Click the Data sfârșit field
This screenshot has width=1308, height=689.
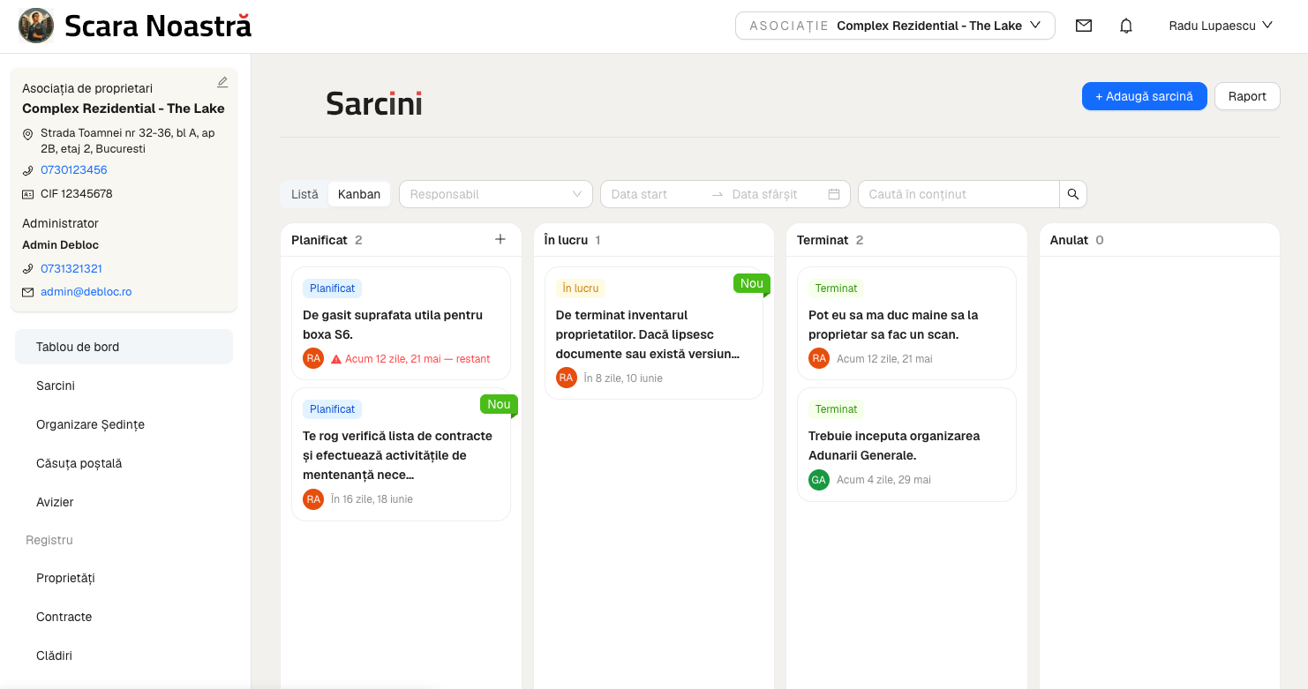click(774, 194)
